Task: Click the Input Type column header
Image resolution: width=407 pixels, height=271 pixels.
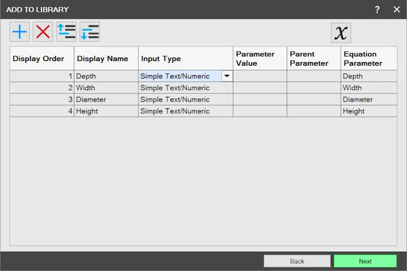Action: 185,58
